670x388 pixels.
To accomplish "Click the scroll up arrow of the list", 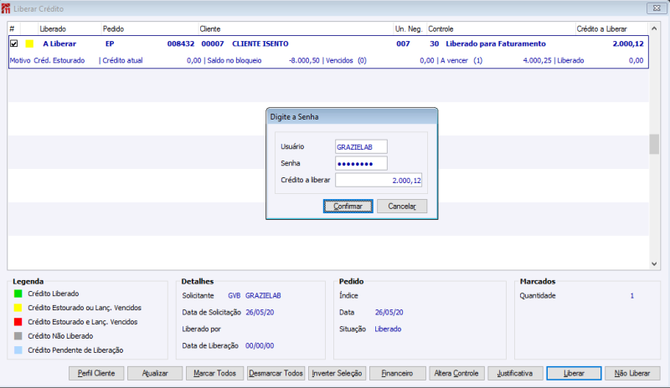I will [654, 28].
